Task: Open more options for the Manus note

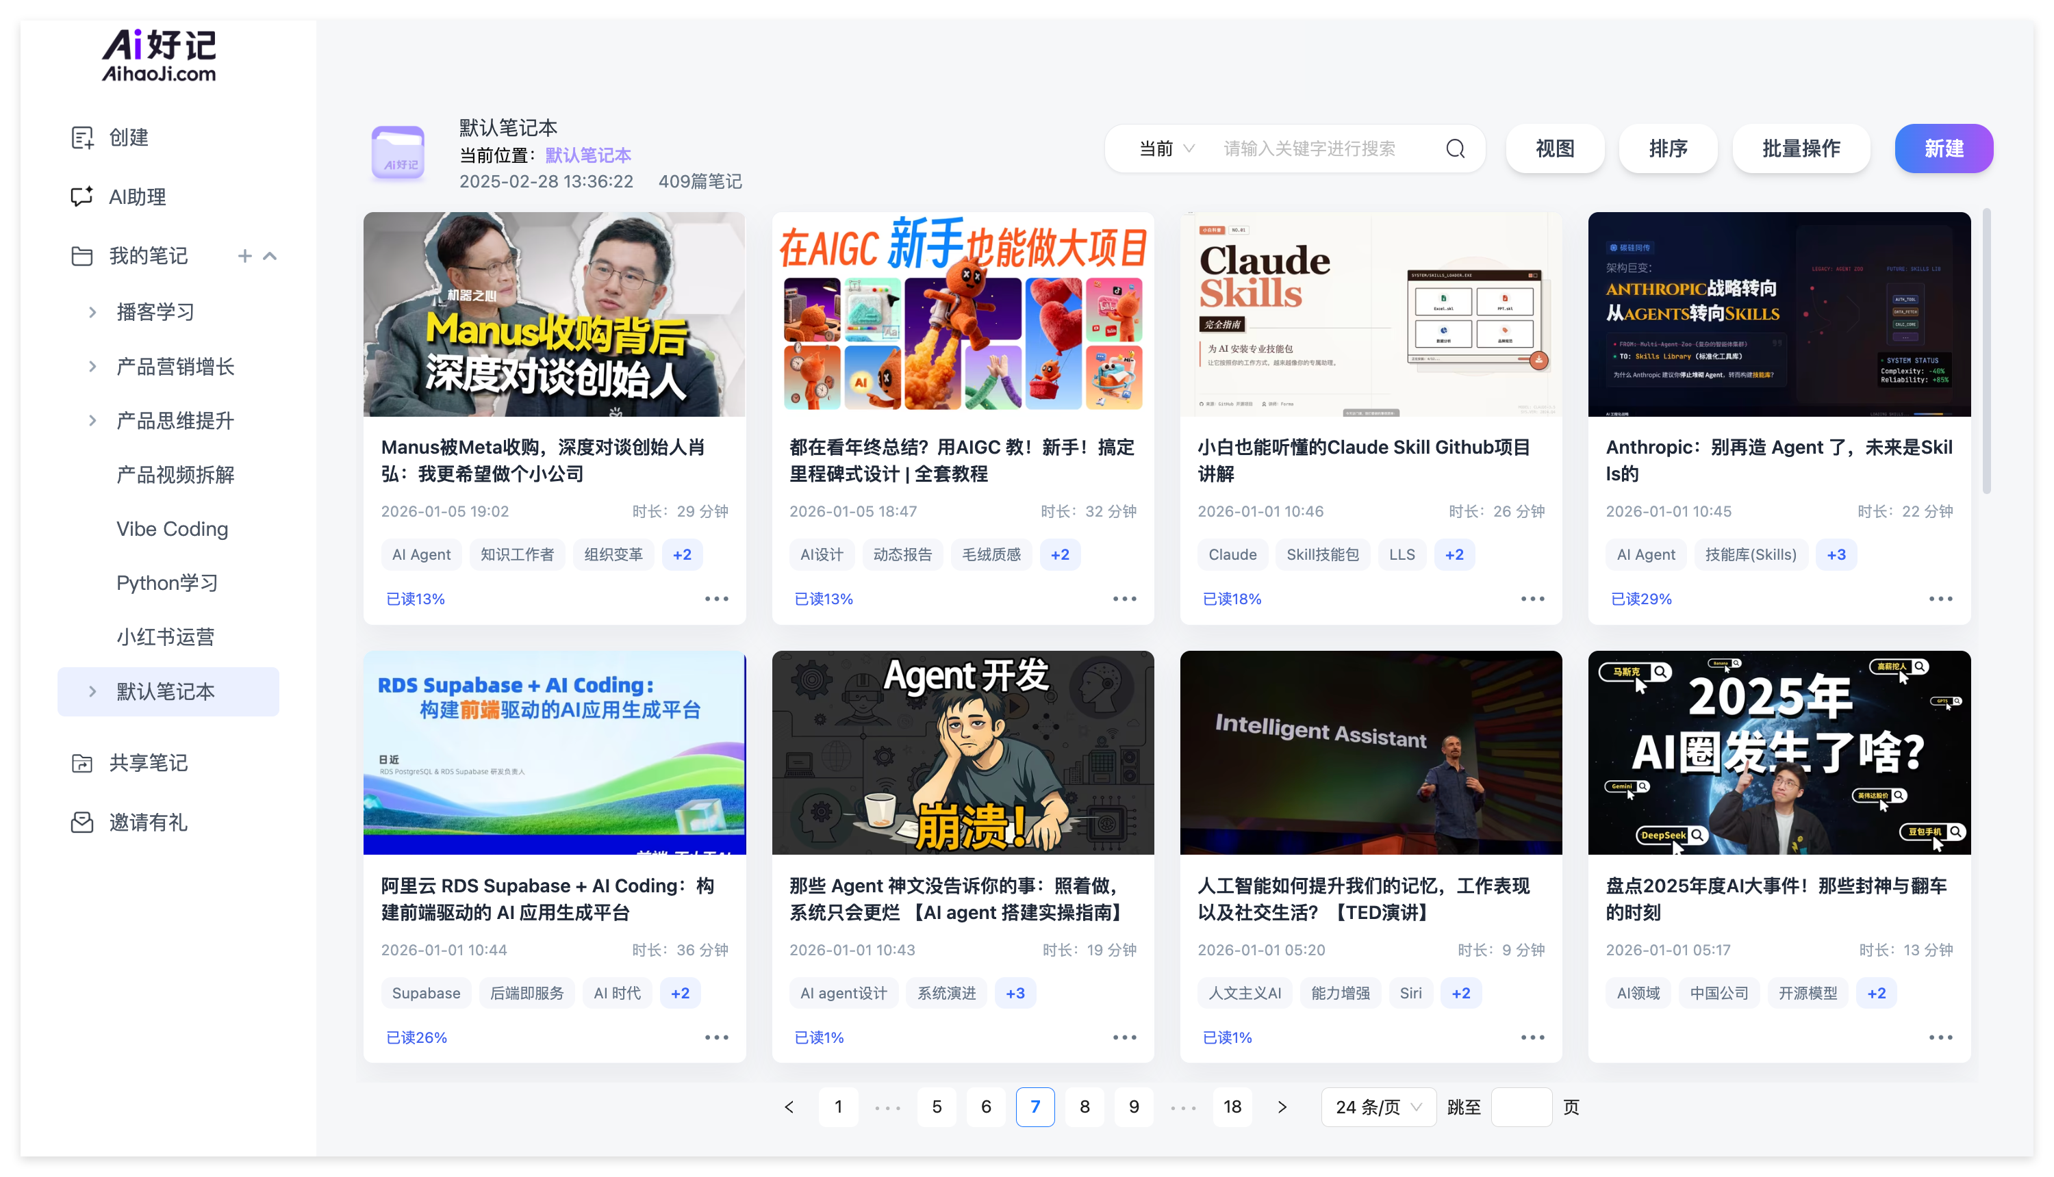Action: tap(715, 599)
